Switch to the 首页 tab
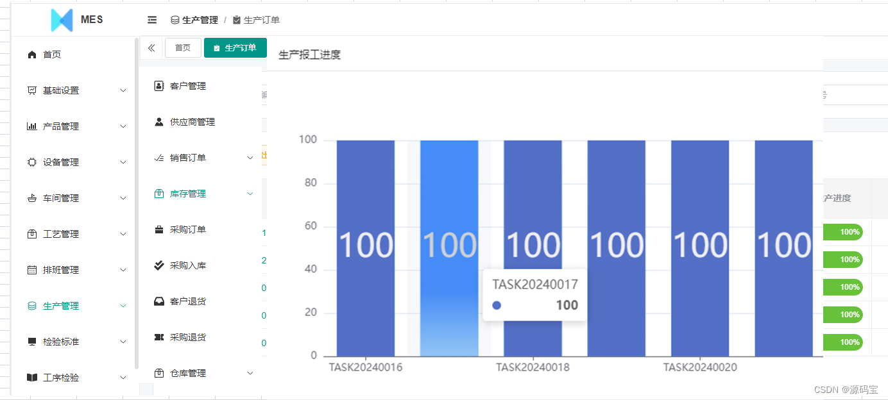The width and height of the screenshot is (888, 400). click(x=182, y=47)
